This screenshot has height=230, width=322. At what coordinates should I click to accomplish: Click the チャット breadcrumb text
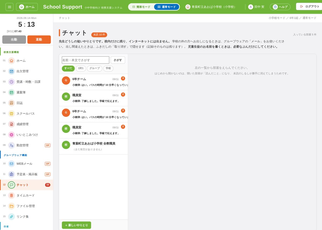64,18
